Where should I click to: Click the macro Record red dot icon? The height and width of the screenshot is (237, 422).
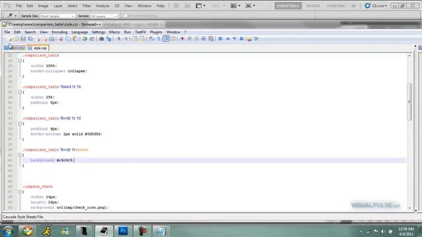click(183, 39)
